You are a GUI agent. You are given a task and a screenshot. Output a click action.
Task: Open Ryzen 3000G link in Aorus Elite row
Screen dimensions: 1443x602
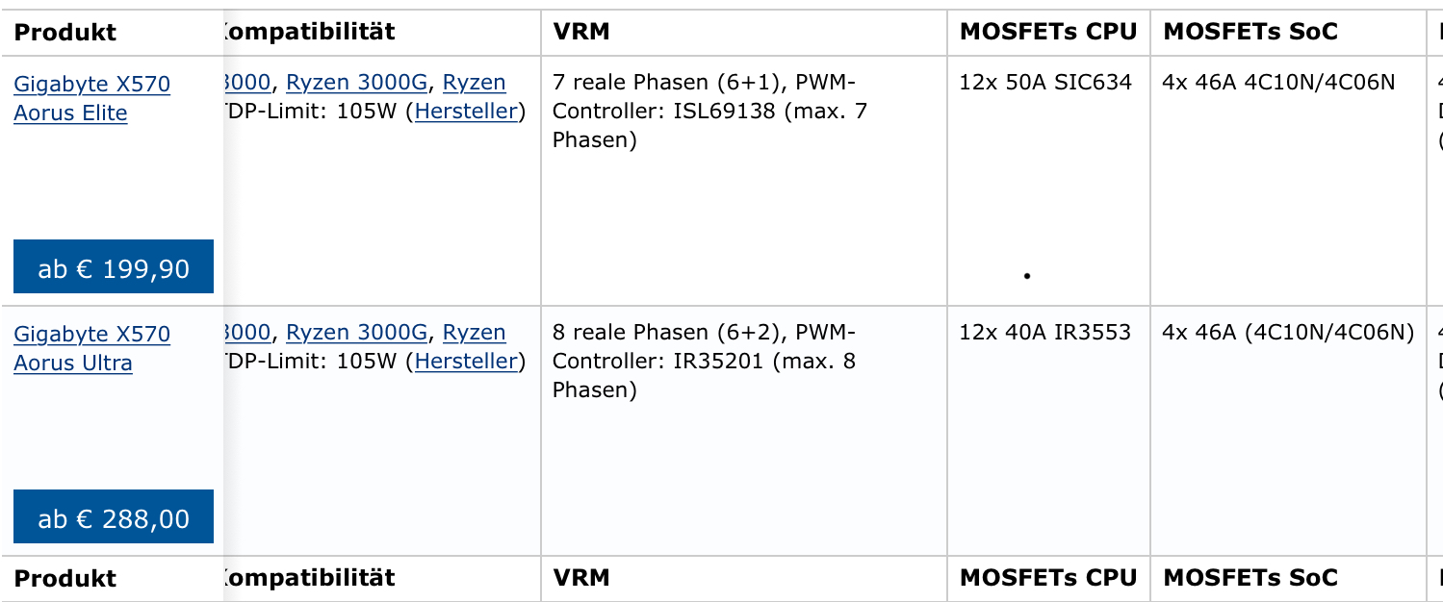tap(356, 83)
